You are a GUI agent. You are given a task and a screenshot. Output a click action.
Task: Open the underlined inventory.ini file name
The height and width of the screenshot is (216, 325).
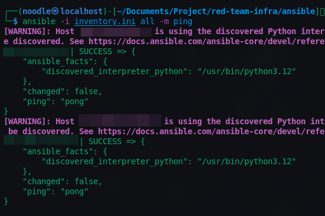[x=105, y=22]
